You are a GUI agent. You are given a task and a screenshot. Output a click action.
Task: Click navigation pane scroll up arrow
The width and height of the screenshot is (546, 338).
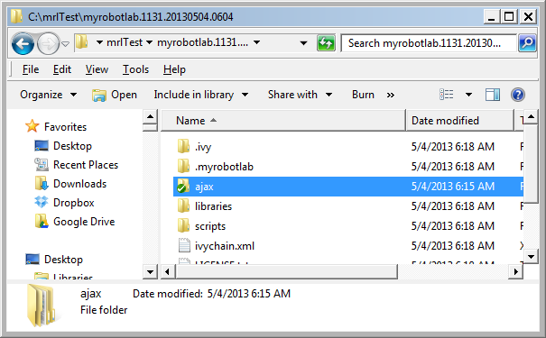pyautogui.click(x=150, y=116)
